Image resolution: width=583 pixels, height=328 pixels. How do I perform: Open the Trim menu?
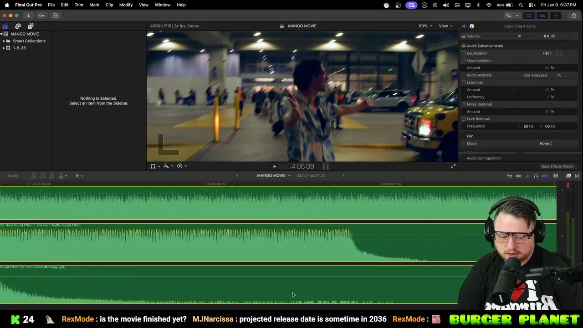tap(79, 5)
